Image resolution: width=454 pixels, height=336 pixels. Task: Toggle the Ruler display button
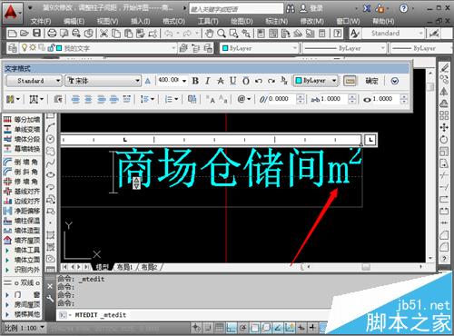pyautogui.click(x=350, y=81)
